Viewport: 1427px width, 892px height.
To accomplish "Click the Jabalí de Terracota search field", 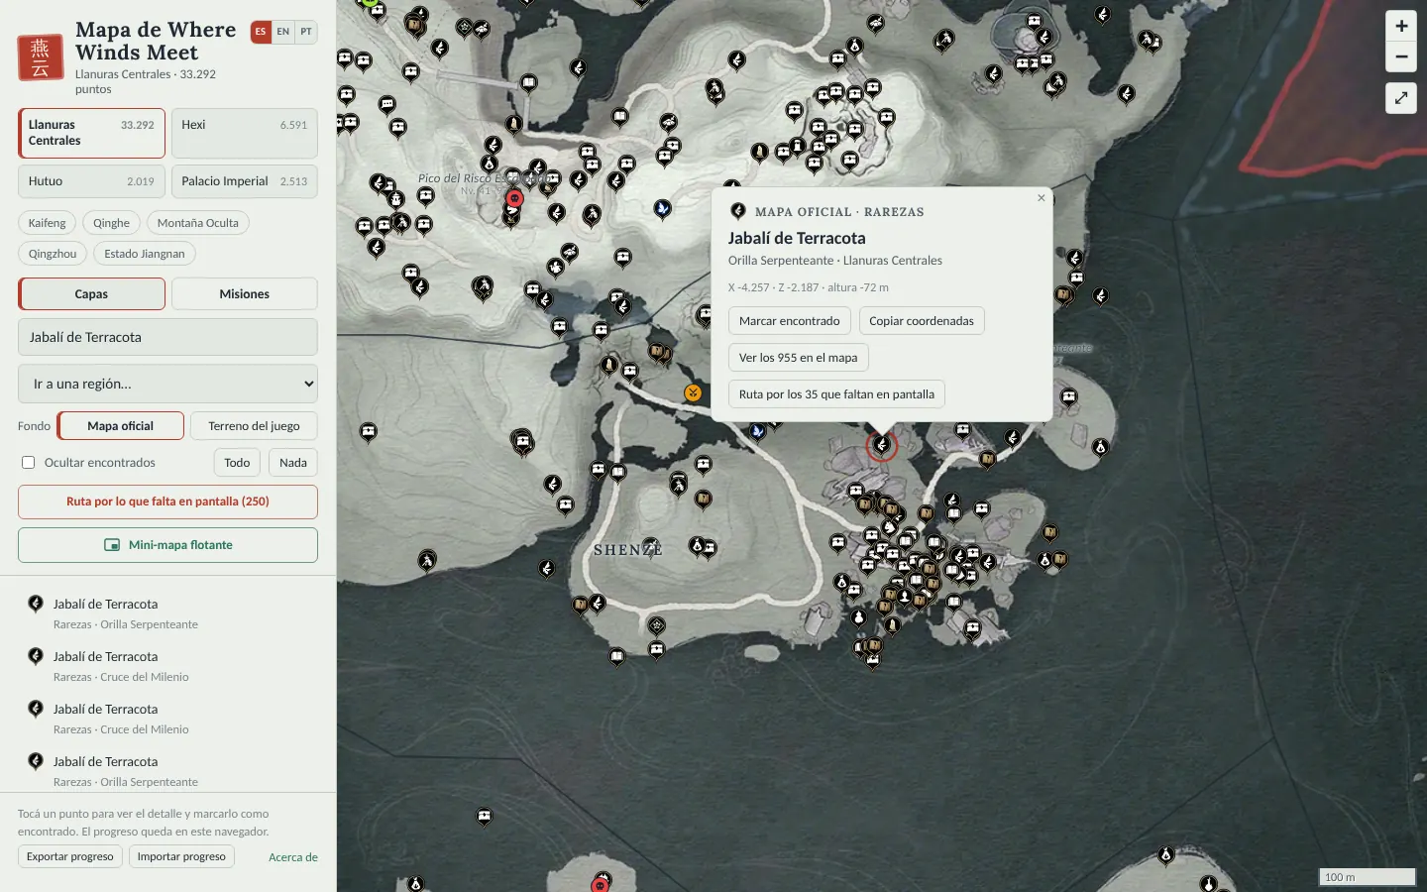I will [x=167, y=337].
